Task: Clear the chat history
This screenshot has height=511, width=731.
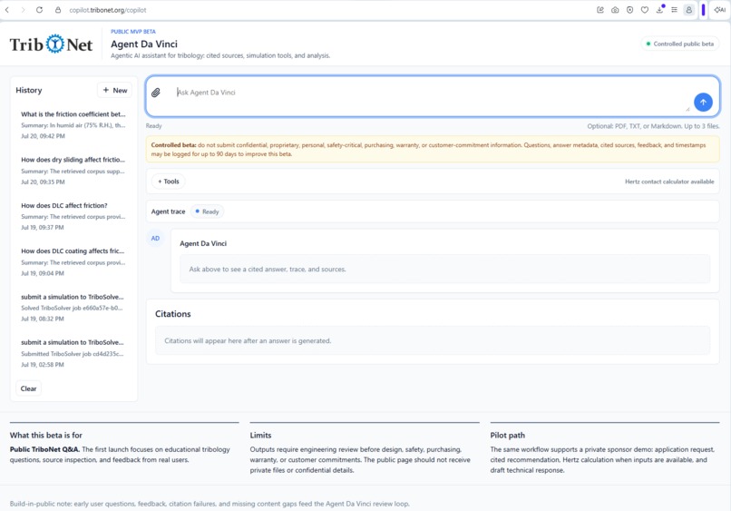Action: tap(28, 388)
